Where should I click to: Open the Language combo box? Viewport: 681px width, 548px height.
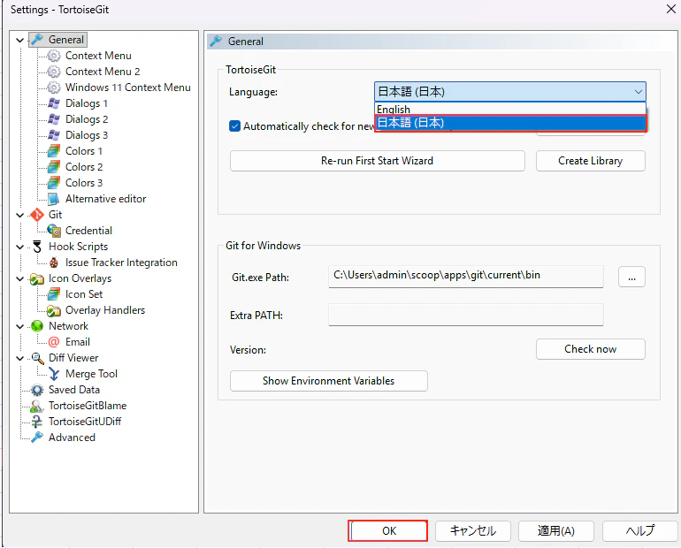click(510, 92)
